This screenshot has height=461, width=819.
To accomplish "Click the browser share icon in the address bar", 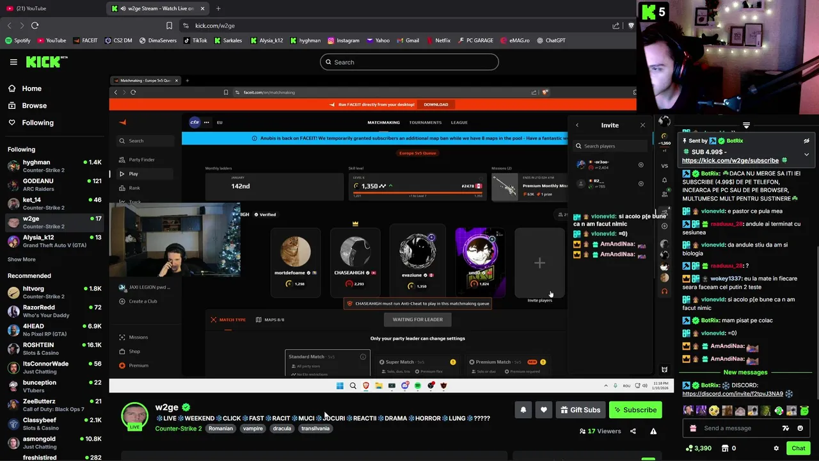I will click(x=616, y=26).
